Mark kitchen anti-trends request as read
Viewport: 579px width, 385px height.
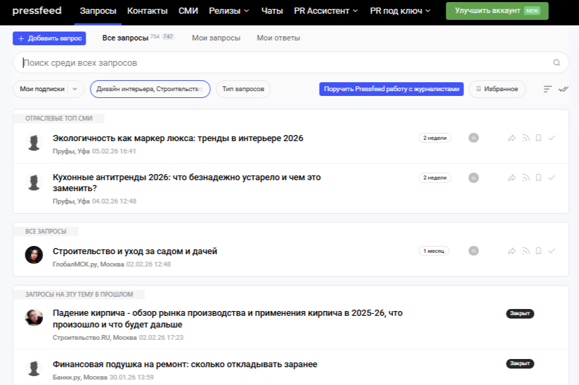(552, 178)
